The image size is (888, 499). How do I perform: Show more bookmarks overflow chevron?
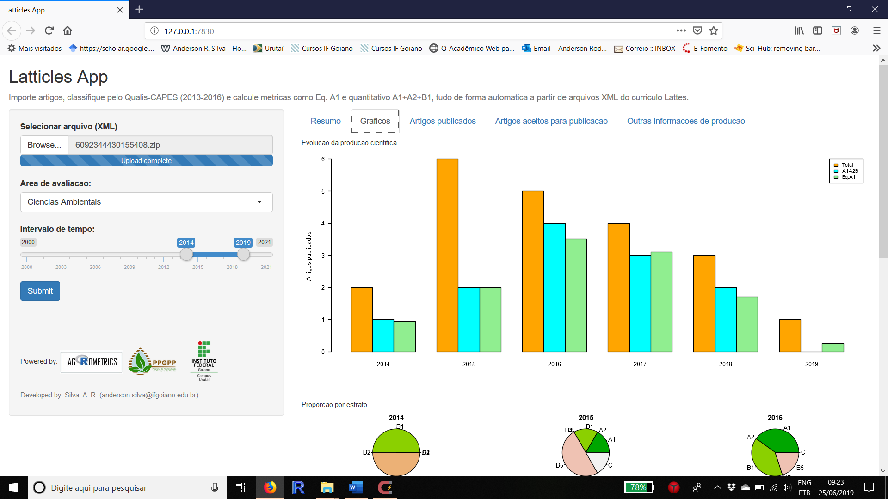pyautogui.click(x=876, y=48)
